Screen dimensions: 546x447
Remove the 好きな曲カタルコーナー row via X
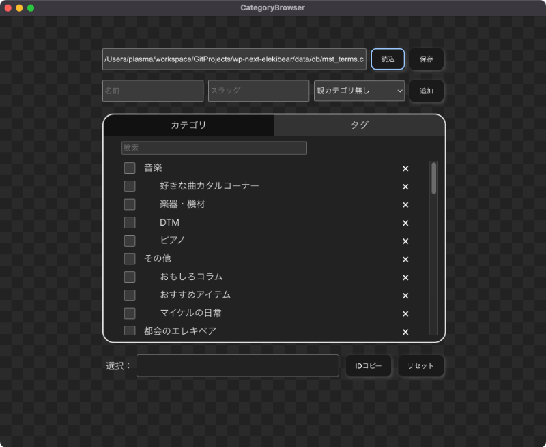click(x=405, y=187)
